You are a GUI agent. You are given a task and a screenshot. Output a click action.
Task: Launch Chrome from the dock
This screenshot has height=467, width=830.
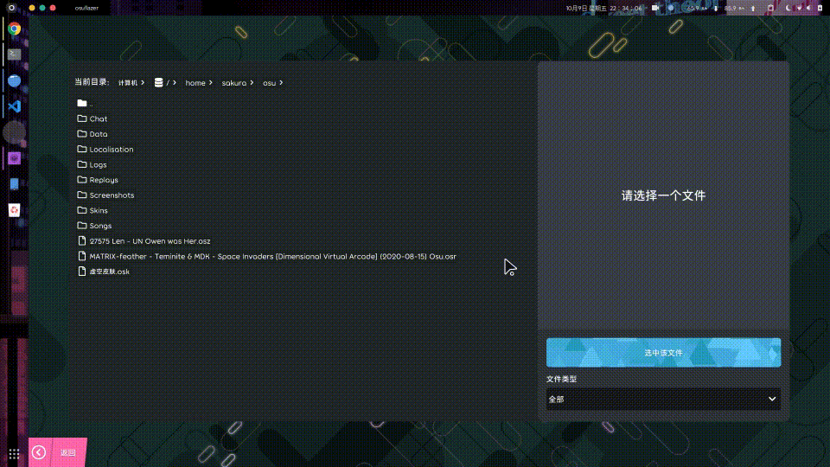(15, 29)
